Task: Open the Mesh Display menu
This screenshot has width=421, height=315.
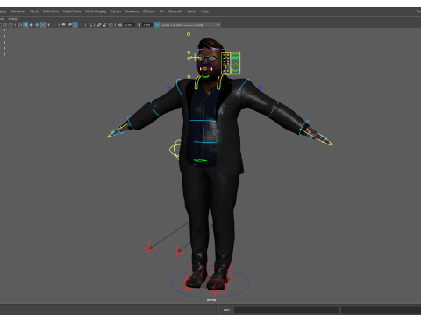Action: pos(96,11)
